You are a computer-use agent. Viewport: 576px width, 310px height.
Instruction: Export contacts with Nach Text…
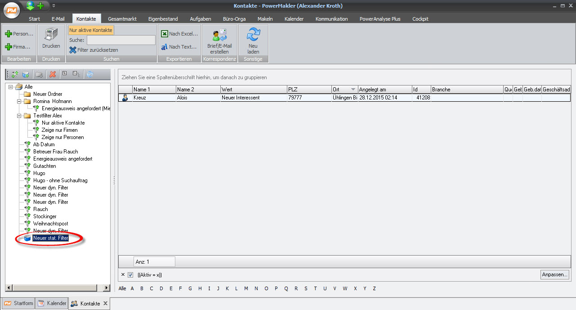point(179,47)
